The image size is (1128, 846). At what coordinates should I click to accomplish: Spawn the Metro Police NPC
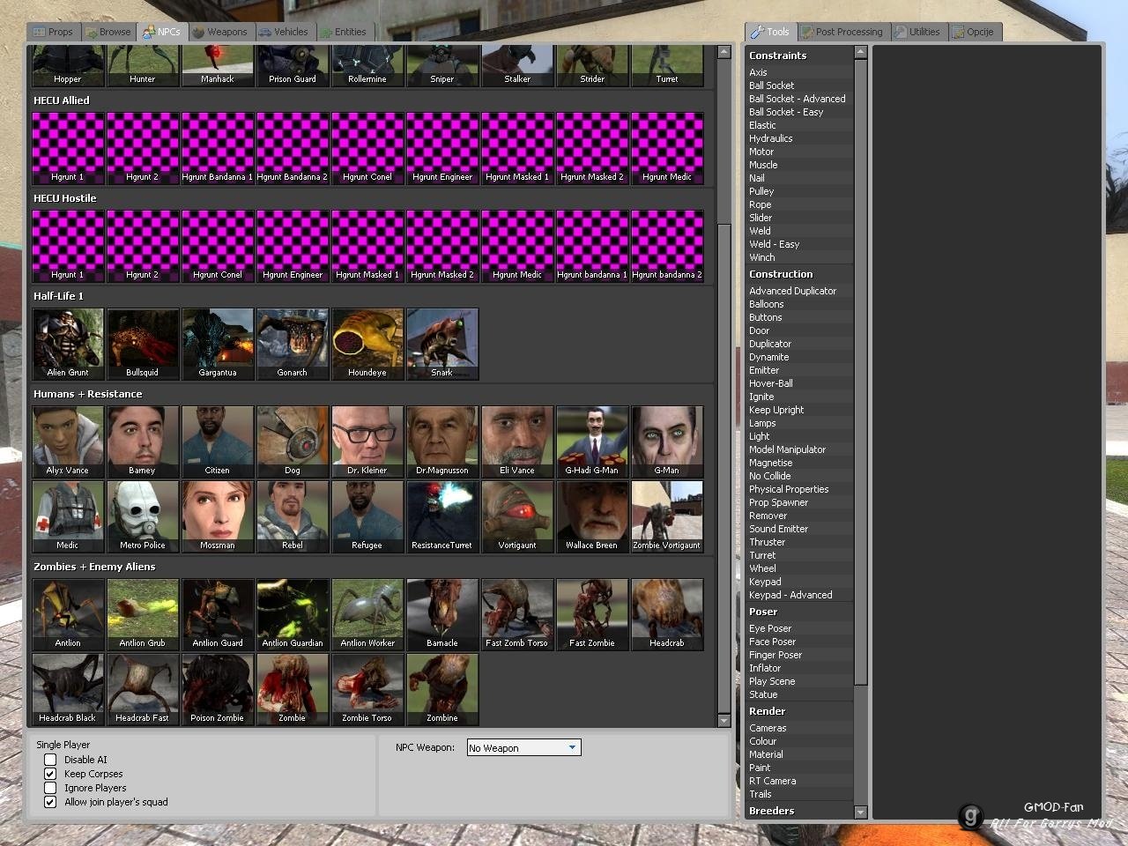[143, 516]
